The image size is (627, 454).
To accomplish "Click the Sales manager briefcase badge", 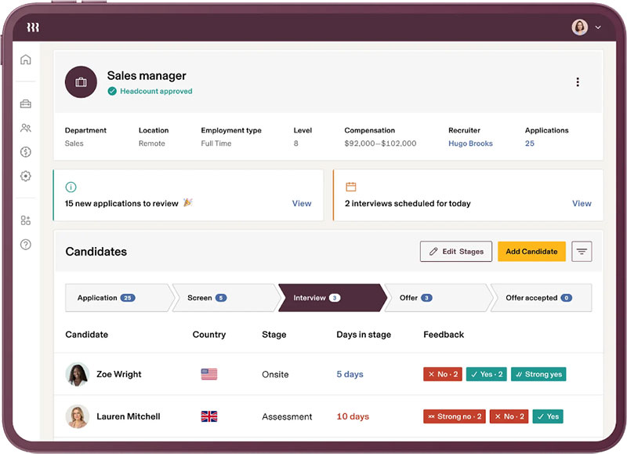I will (x=81, y=82).
